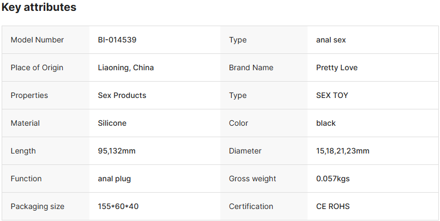Image resolution: width=440 pixels, height=221 pixels.
Task: Click the CE ROHS certification value
Action: point(333,206)
